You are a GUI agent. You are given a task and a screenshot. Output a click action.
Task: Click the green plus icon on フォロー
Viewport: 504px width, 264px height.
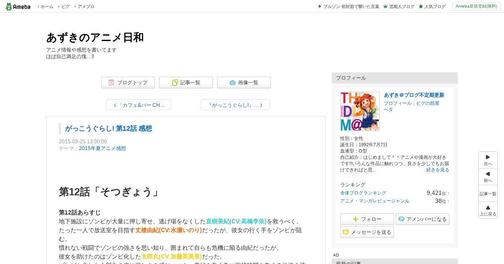[356, 219]
